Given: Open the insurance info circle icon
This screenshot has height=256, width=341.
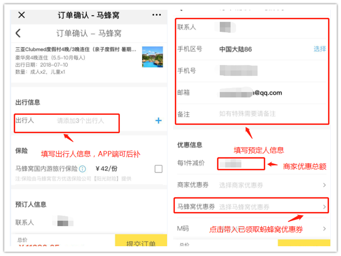Looking at the screenshot, I should pyautogui.click(x=82, y=169).
